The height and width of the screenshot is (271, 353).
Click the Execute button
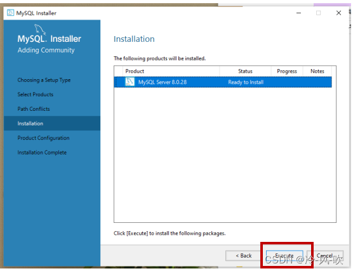click(284, 256)
